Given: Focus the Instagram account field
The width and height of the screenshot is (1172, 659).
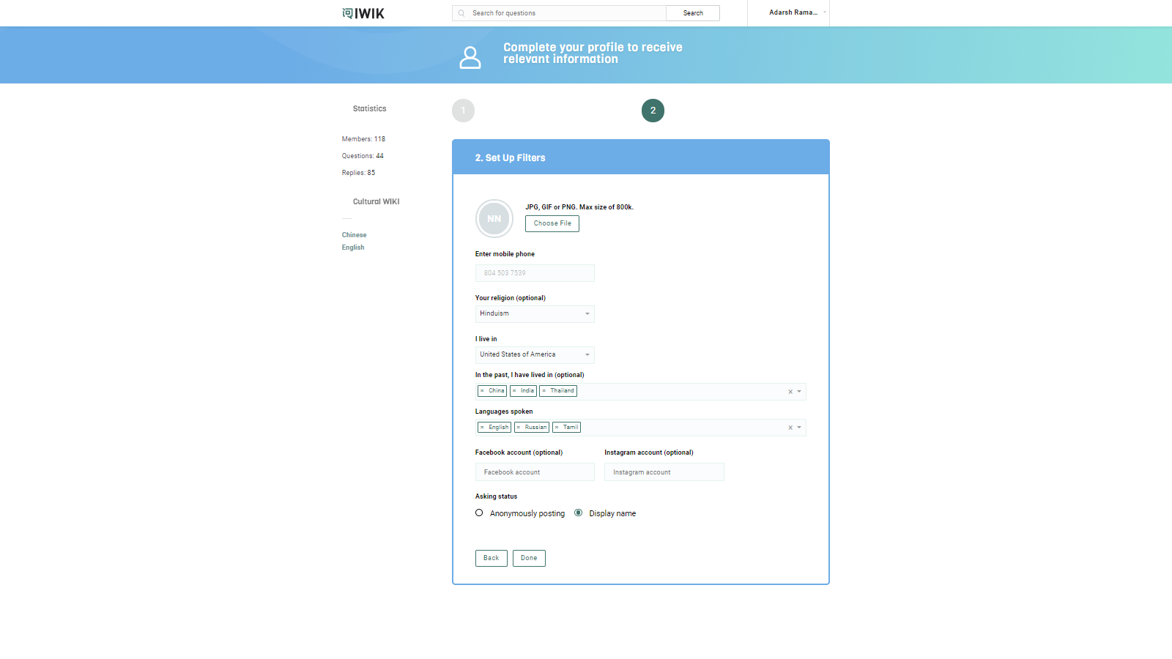Looking at the screenshot, I should (664, 472).
